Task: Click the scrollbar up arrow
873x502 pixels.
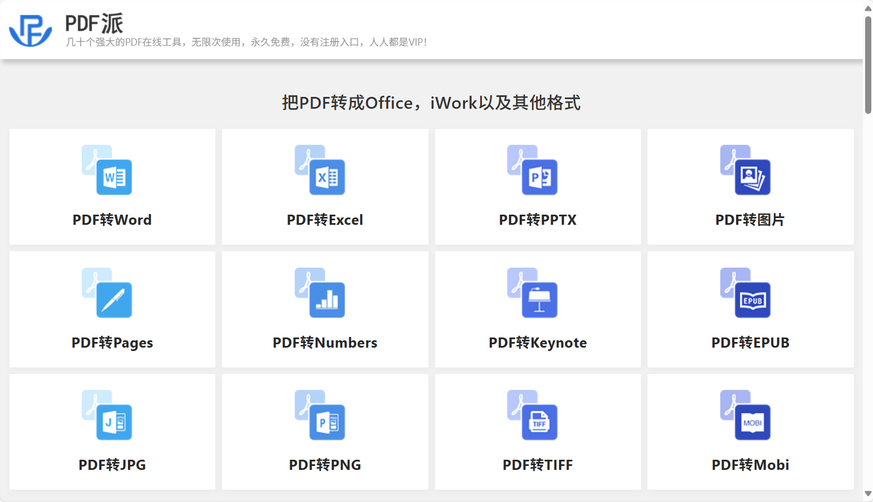Action: point(868,8)
